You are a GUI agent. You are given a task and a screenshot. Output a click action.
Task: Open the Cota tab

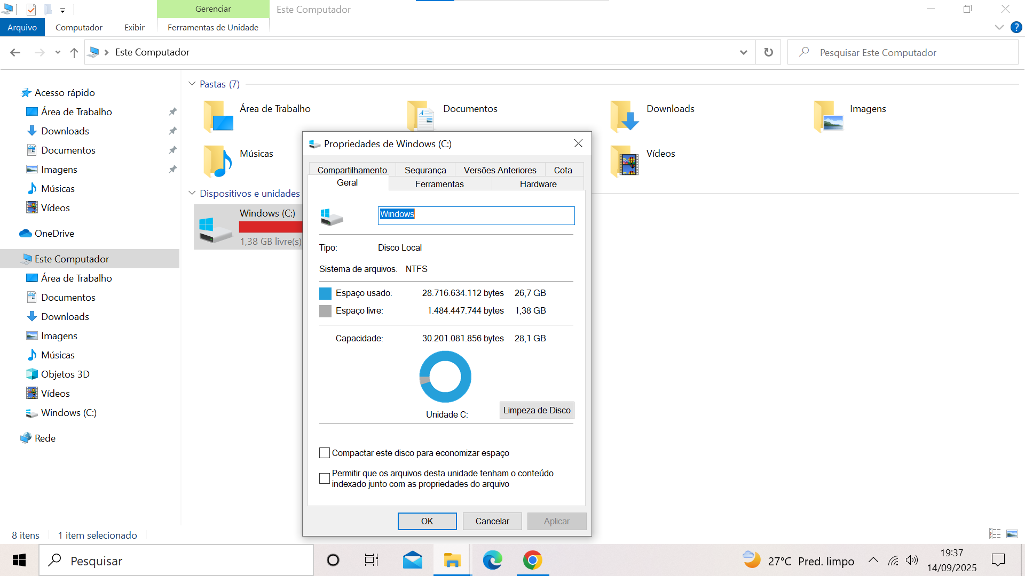click(563, 170)
